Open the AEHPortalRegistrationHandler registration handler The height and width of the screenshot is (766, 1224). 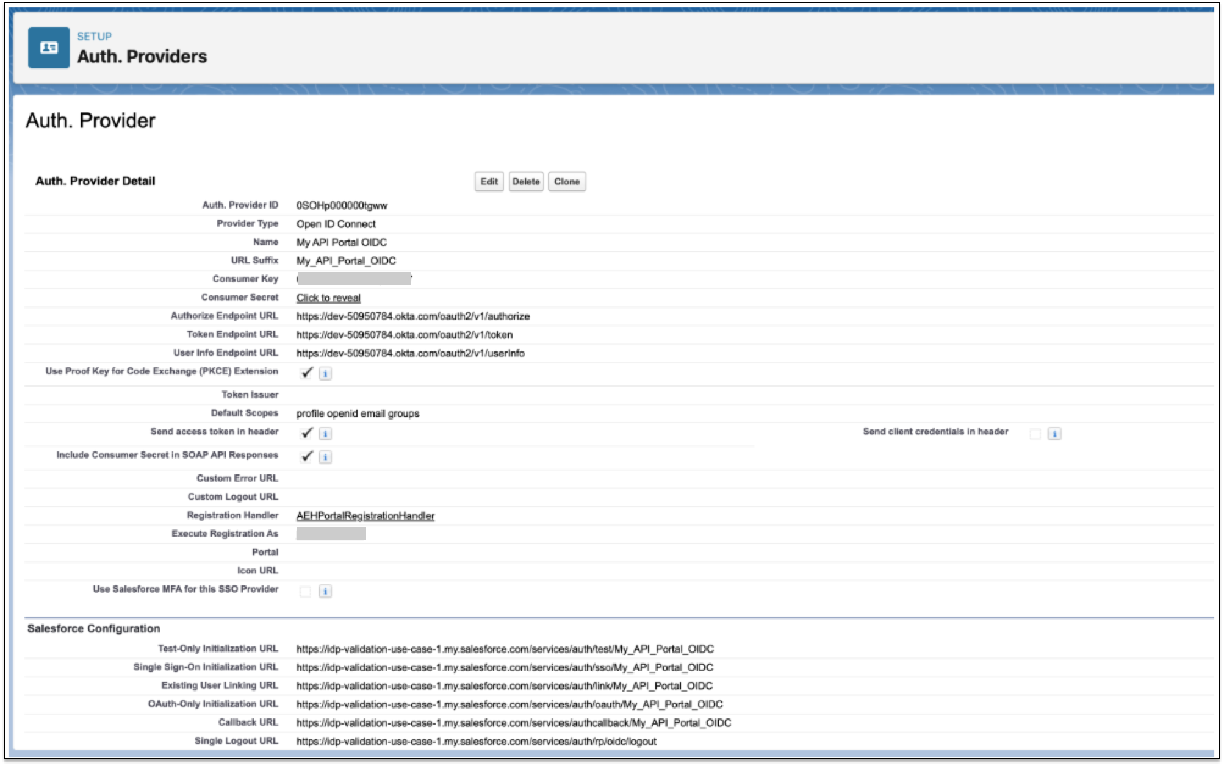(364, 515)
